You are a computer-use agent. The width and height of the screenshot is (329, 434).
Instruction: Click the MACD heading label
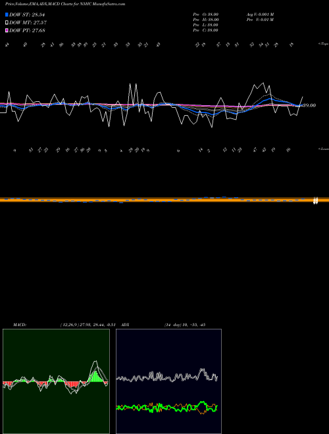[x=20, y=325]
